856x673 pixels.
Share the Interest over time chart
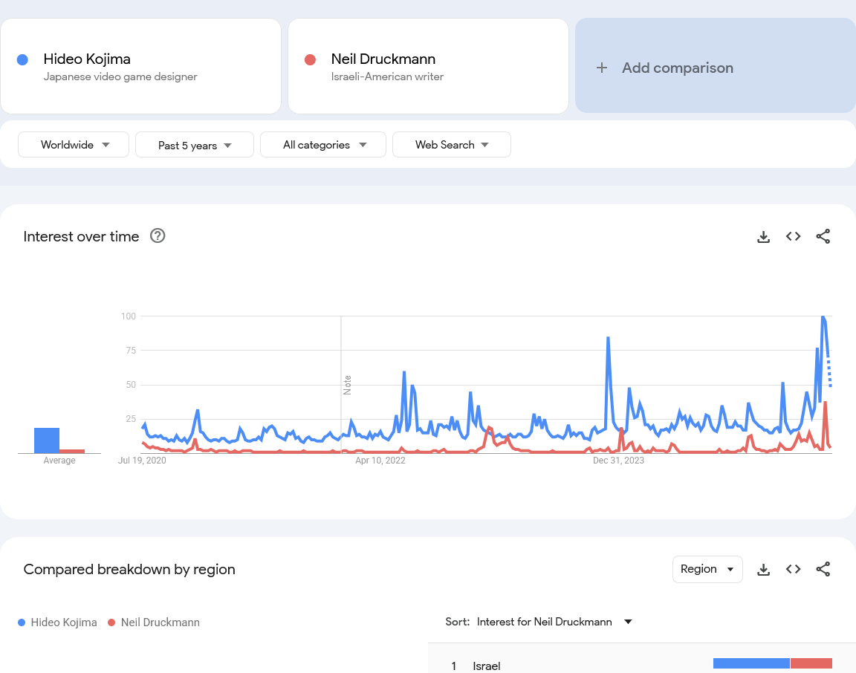(x=823, y=236)
